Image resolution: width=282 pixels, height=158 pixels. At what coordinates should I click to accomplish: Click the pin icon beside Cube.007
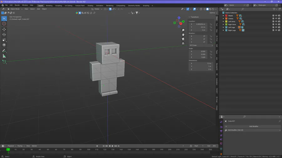[279, 121]
